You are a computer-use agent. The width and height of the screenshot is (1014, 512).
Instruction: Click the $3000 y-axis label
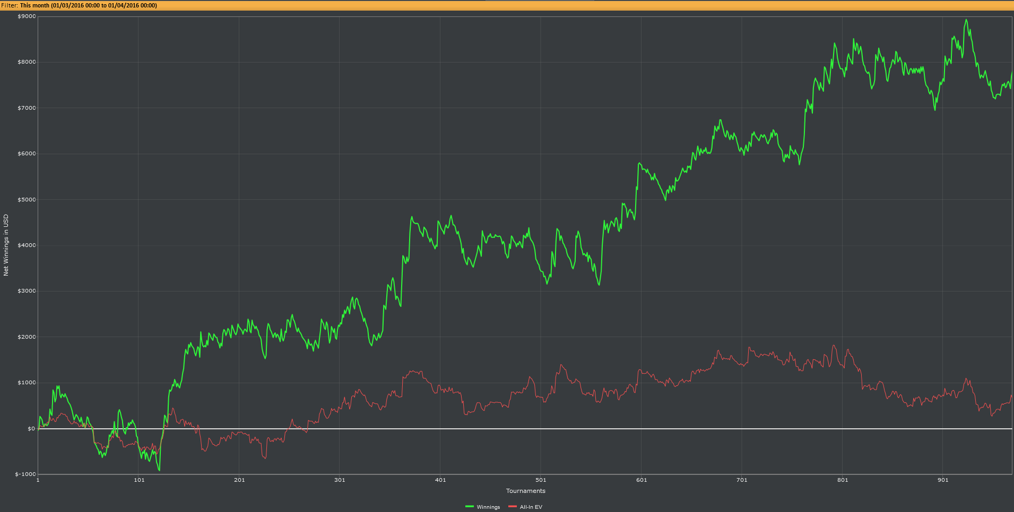[27, 291]
